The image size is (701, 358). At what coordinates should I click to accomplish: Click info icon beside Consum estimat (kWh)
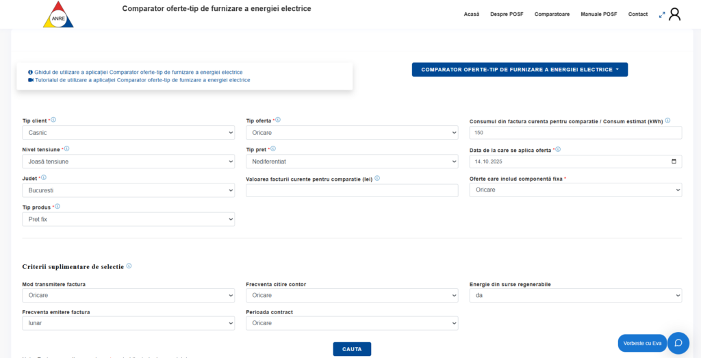(667, 120)
